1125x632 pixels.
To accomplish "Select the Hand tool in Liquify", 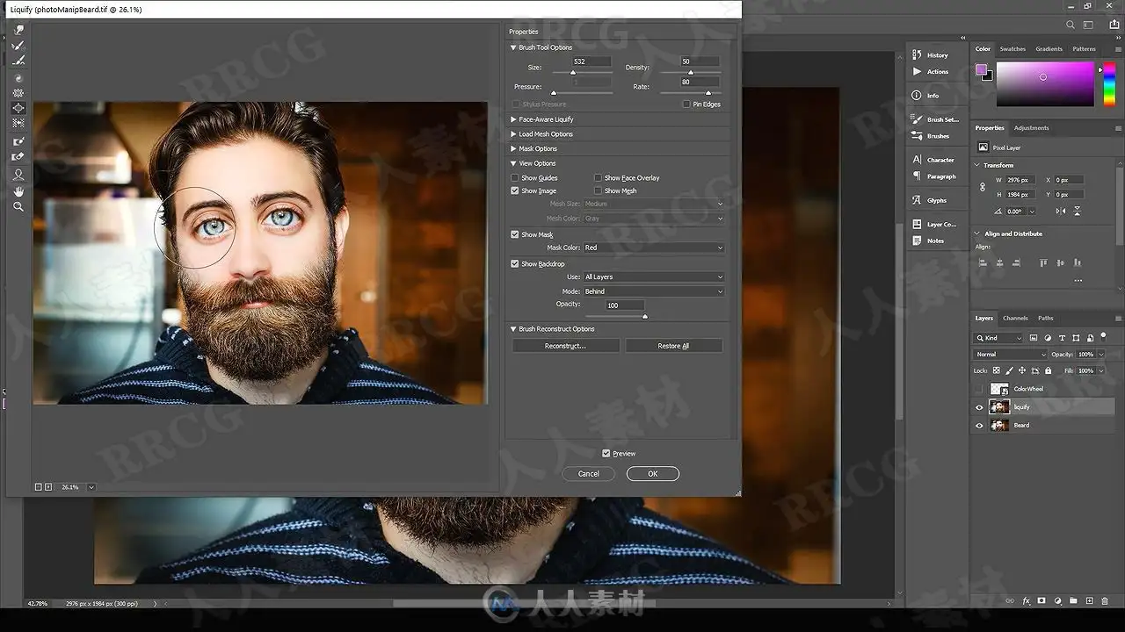I will [18, 191].
